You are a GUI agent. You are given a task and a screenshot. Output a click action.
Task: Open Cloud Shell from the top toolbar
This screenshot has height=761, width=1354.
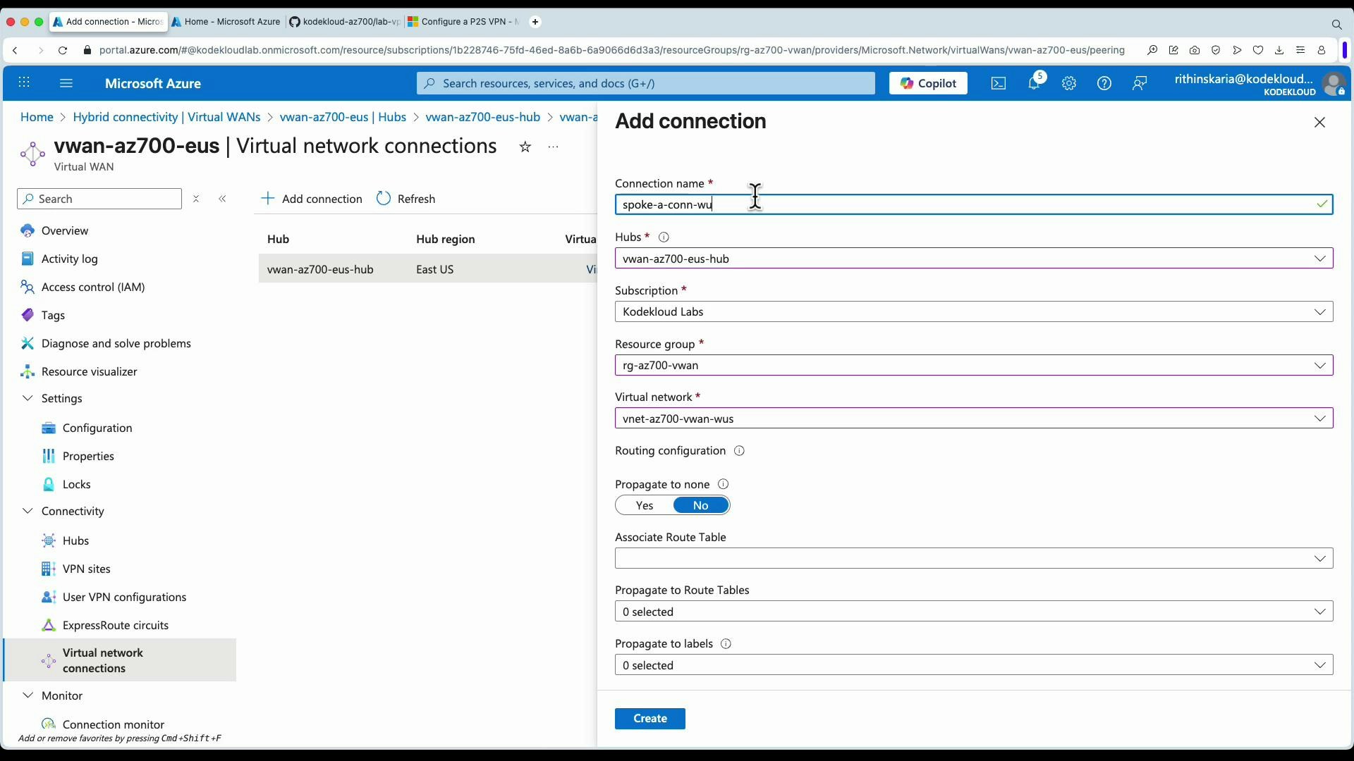(x=999, y=83)
